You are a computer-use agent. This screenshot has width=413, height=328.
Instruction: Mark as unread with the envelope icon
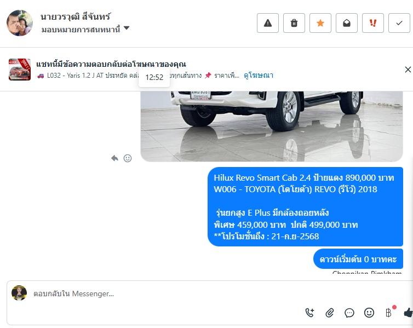(347, 23)
